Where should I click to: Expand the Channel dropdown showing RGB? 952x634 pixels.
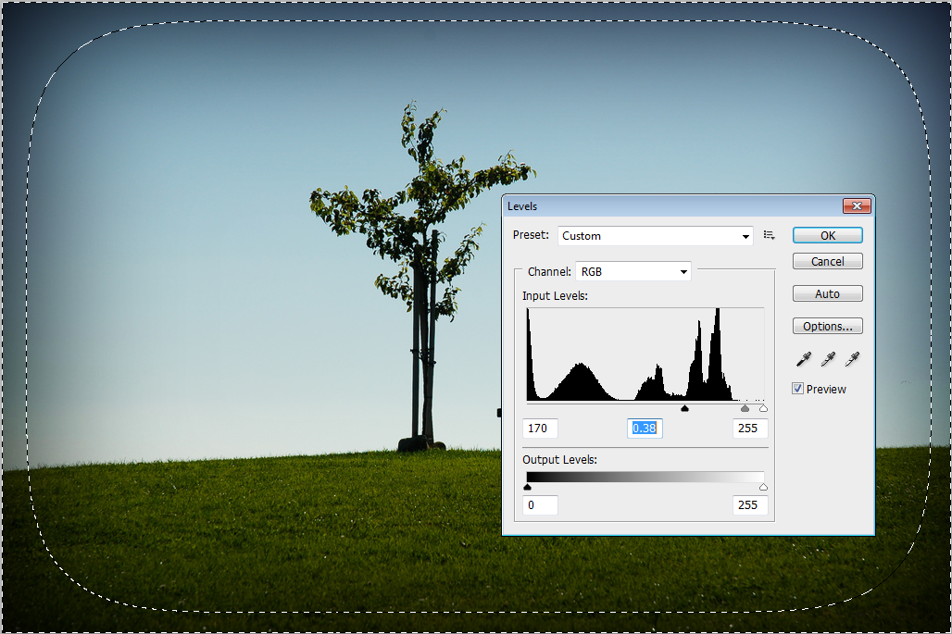(633, 272)
